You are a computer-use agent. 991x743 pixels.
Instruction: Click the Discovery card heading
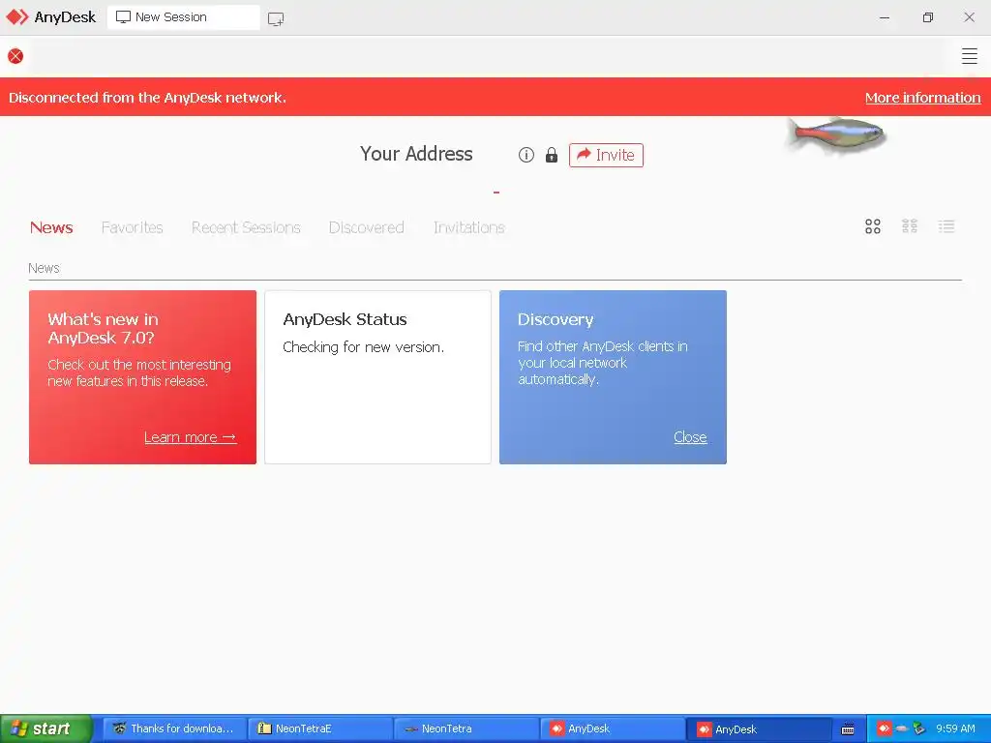click(555, 319)
